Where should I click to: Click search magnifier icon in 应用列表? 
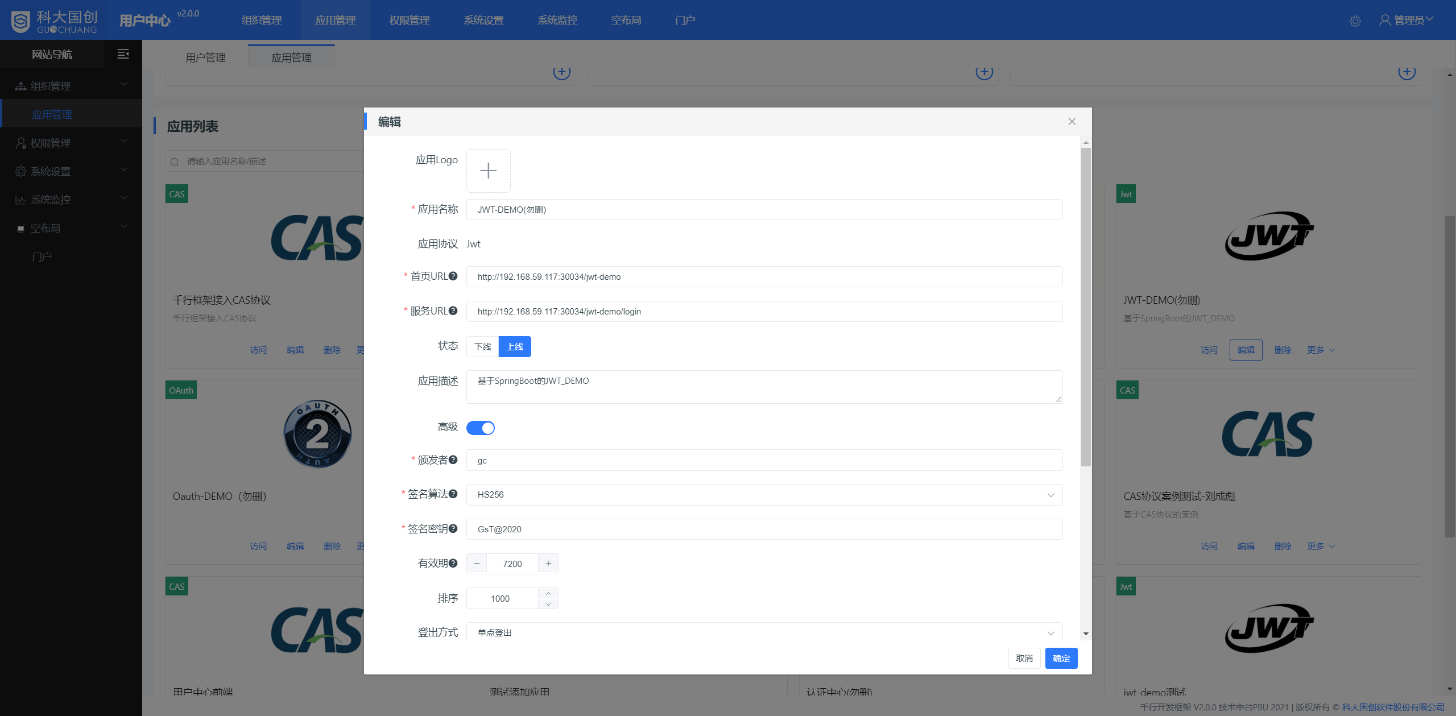coord(175,162)
